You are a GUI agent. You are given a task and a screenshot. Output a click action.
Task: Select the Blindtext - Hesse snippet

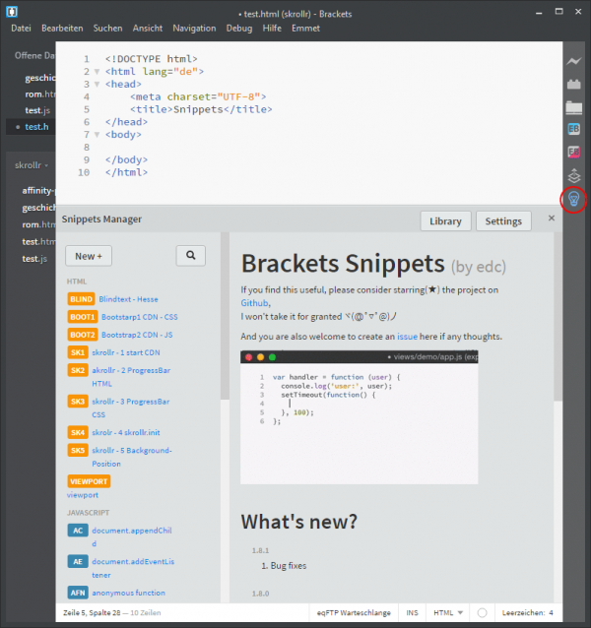point(128,299)
